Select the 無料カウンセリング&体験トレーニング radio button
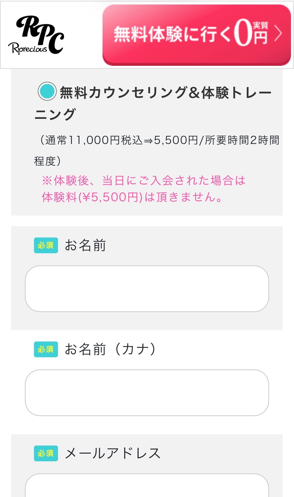 47,91
